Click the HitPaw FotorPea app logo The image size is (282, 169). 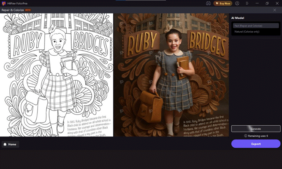(x=4, y=3)
